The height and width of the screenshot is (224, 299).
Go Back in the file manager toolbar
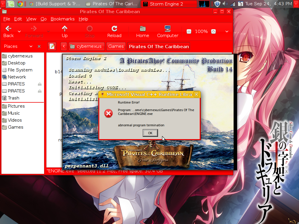(x=8, y=32)
